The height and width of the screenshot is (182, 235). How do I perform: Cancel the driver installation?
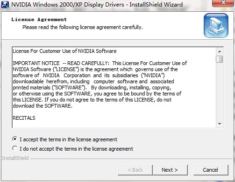pyautogui.click(x=211, y=170)
